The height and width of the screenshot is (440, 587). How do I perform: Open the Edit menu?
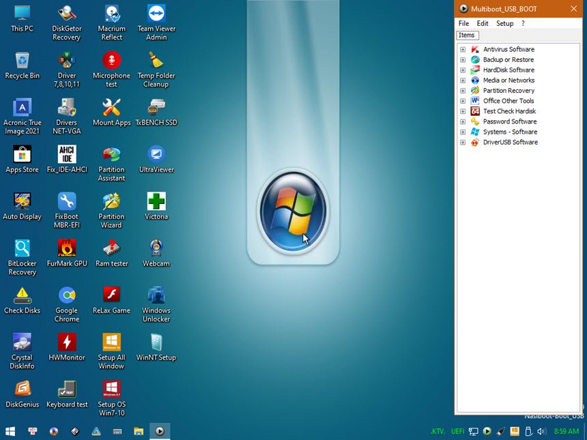point(482,23)
